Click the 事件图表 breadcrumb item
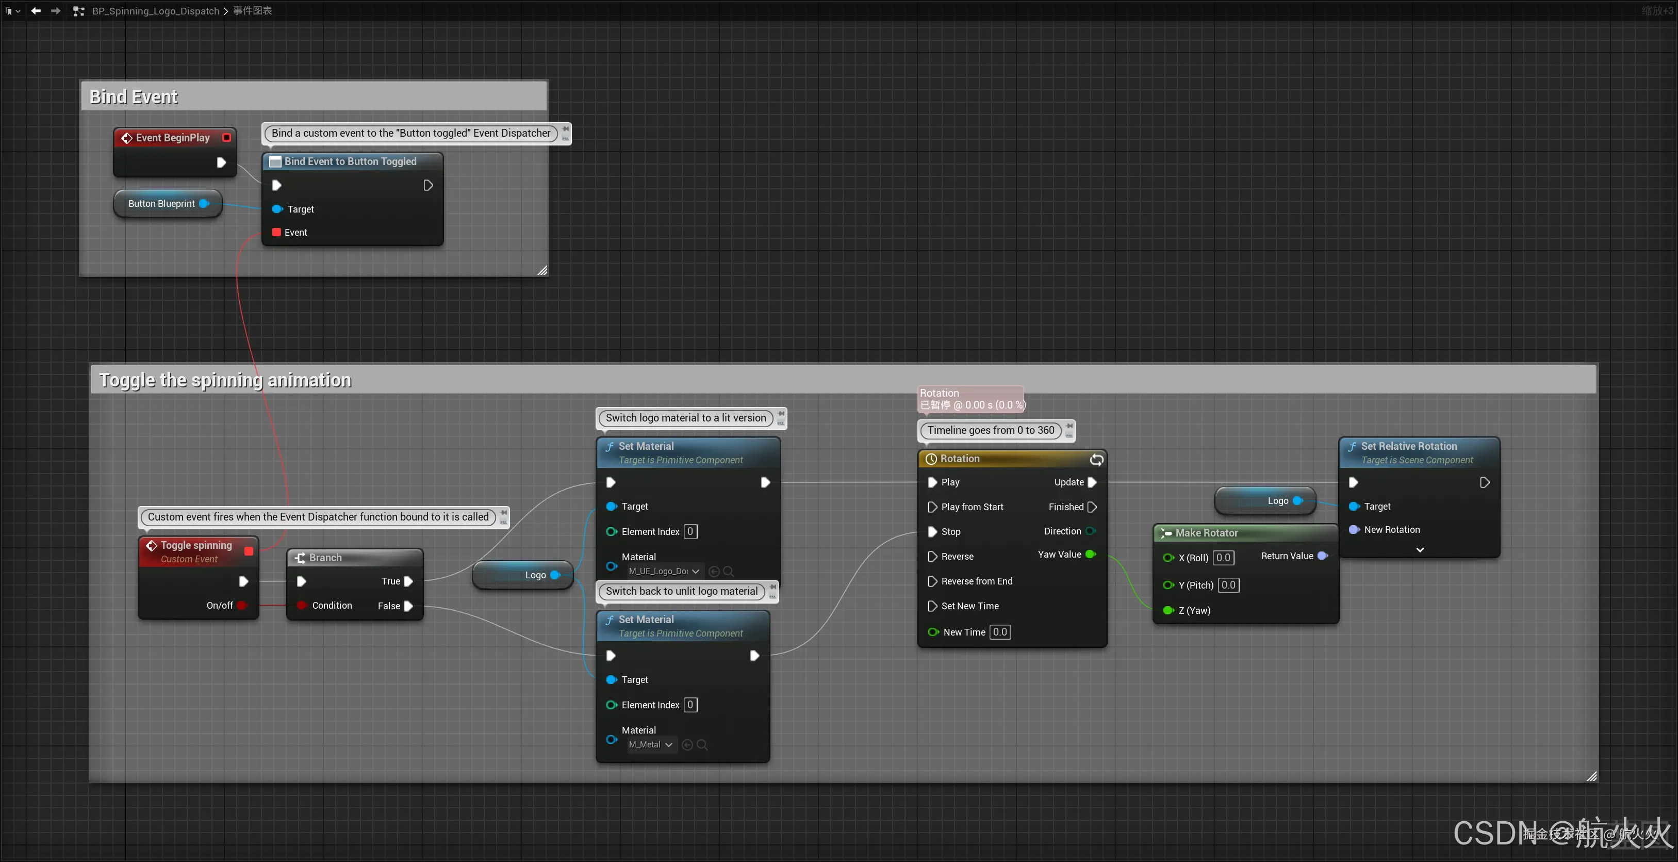The height and width of the screenshot is (862, 1678). click(x=253, y=10)
